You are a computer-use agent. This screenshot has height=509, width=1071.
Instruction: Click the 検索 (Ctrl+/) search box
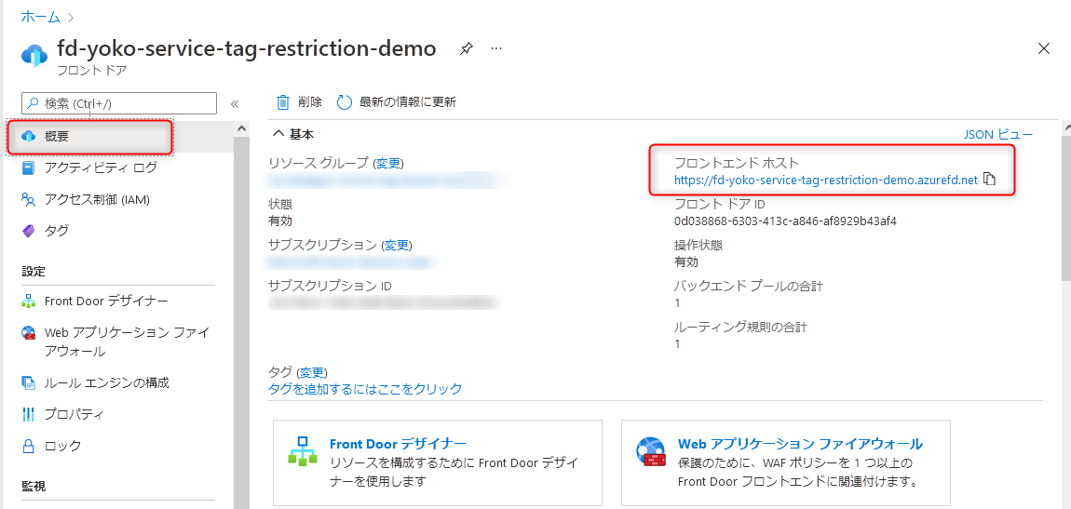[x=119, y=103]
